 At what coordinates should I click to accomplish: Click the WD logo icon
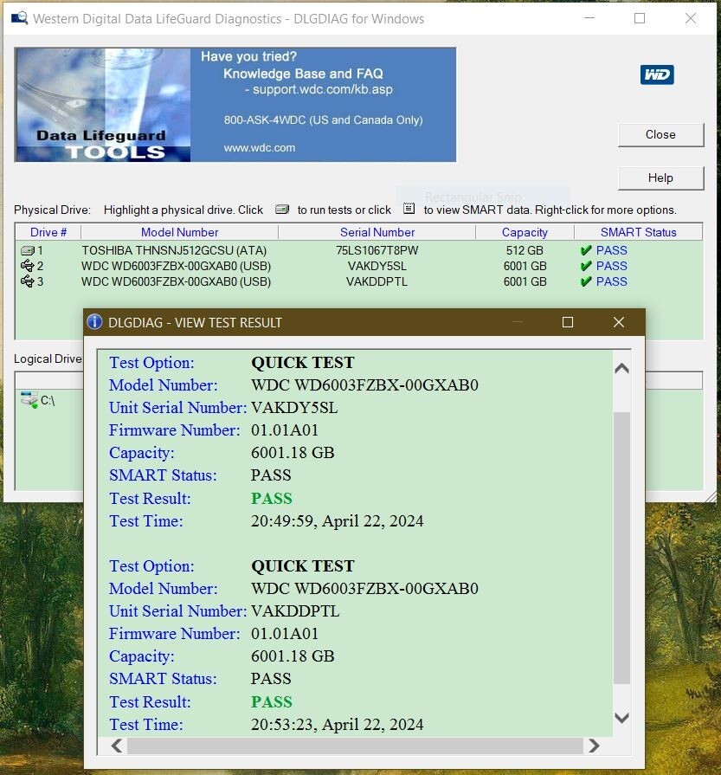pos(657,75)
